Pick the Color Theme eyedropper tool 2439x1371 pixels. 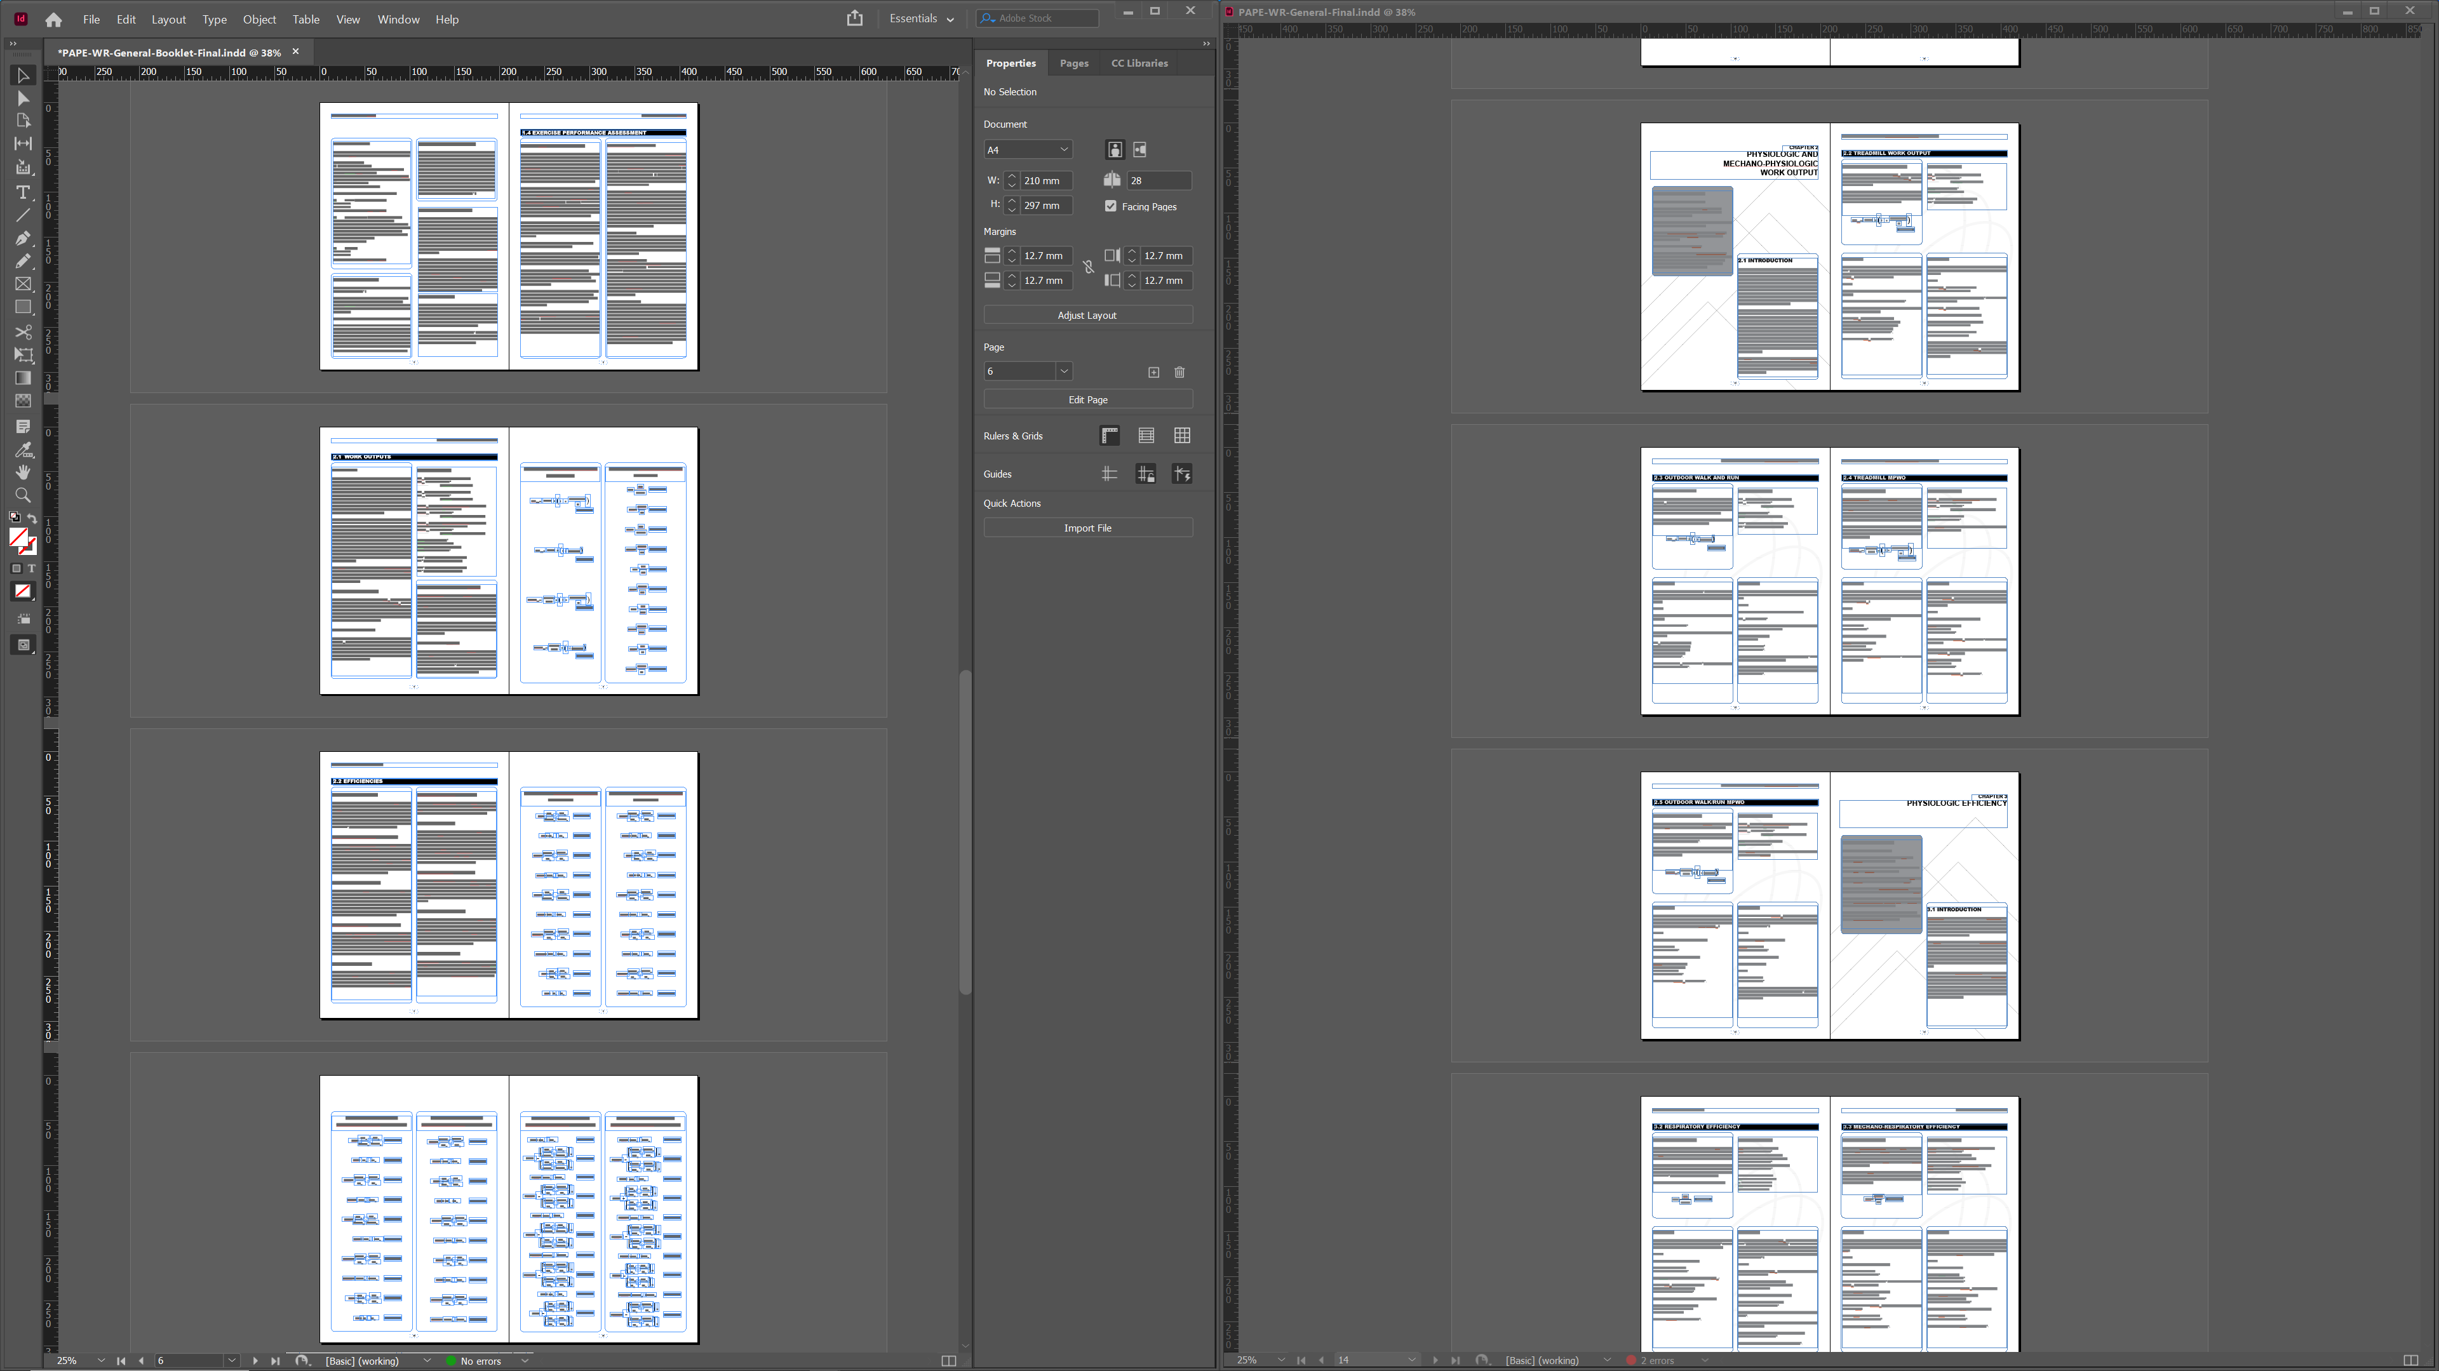coord(23,450)
